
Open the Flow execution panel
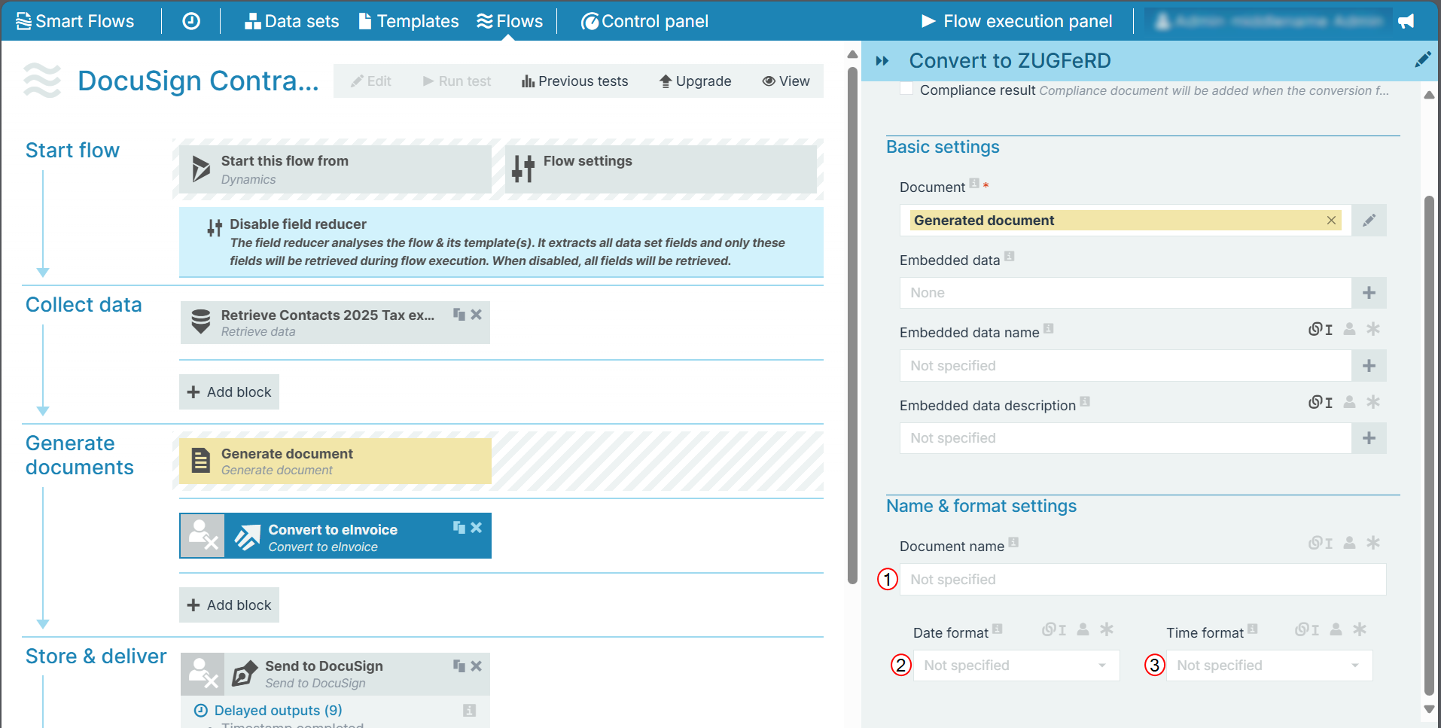1016,21
